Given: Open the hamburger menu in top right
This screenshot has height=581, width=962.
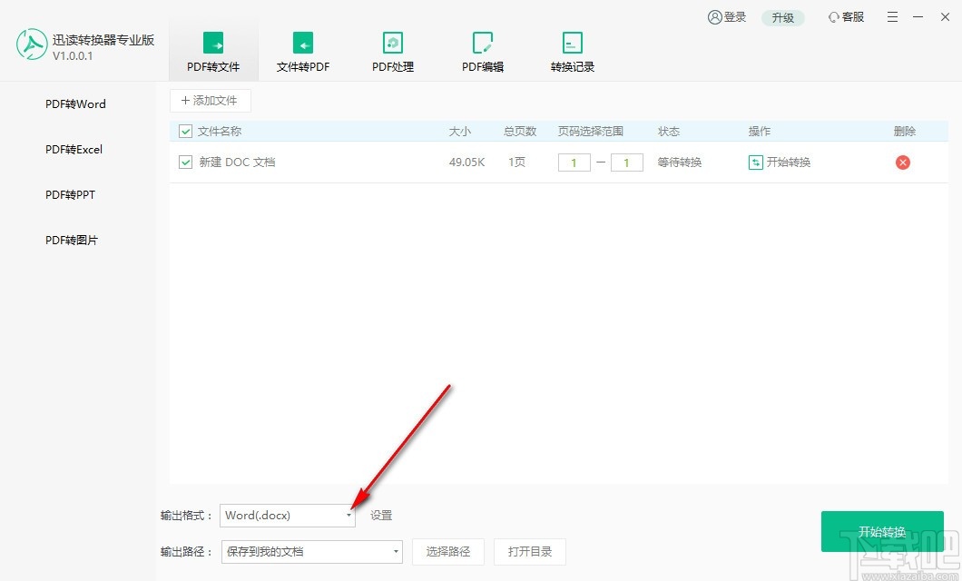Looking at the screenshot, I should click(892, 16).
